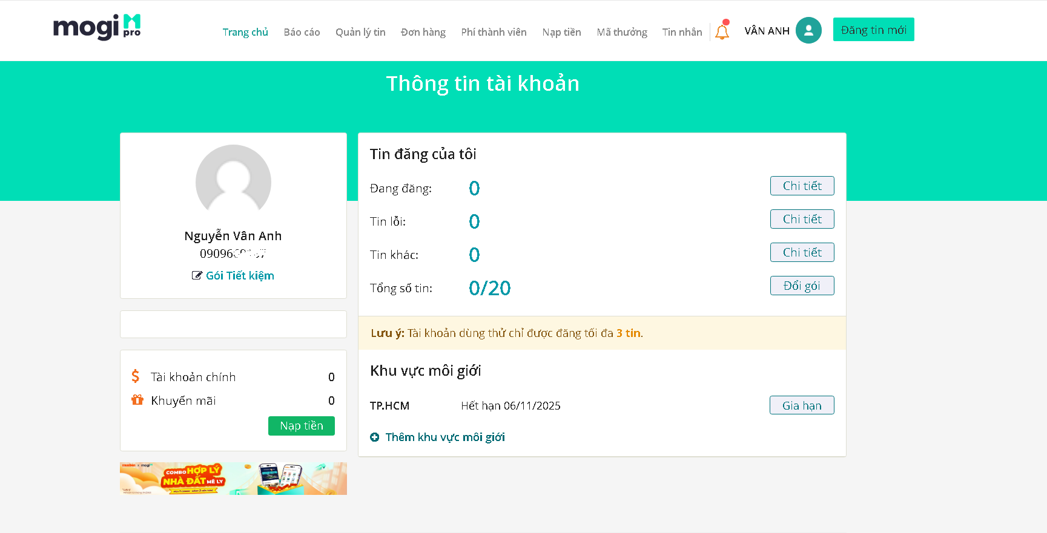View Chi tiết for Đang đăng listings
1047x533 pixels.
tap(802, 186)
